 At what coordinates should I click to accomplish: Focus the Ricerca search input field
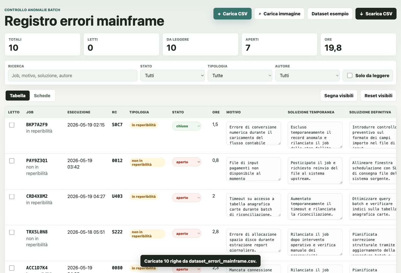point(73,75)
